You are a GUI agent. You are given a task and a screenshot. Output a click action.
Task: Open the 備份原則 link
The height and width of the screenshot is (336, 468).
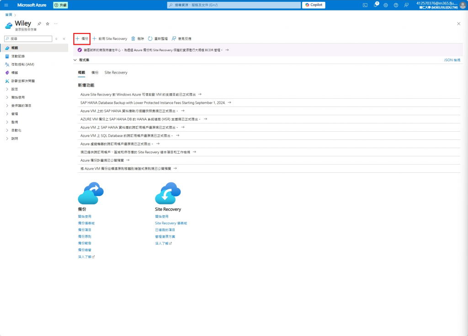click(85, 236)
